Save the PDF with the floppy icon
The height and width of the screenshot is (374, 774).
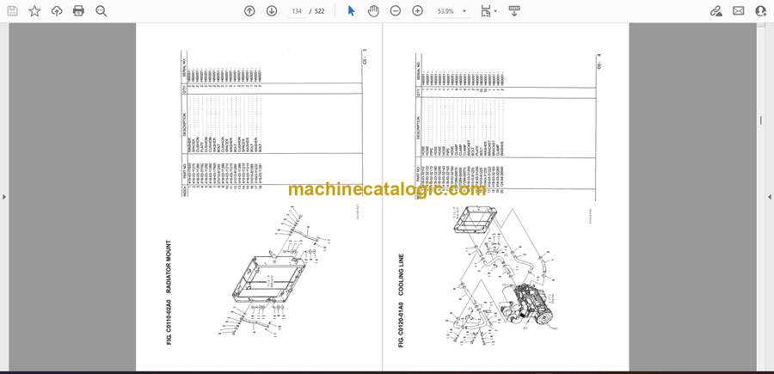[12, 11]
